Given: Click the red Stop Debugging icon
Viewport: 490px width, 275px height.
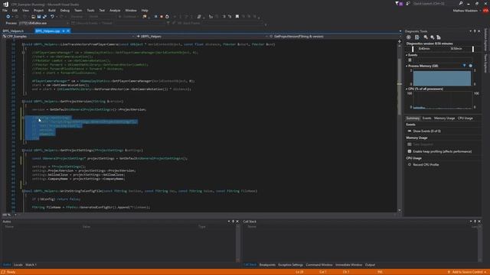Looking at the screenshot, I should [x=162, y=17].
